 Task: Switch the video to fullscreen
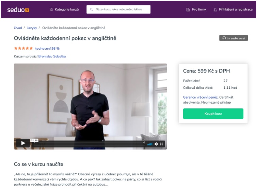pos(161,144)
